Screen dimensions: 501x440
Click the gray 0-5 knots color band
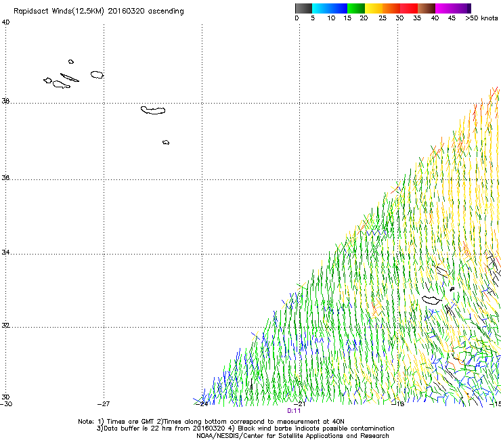pyautogui.click(x=303, y=8)
